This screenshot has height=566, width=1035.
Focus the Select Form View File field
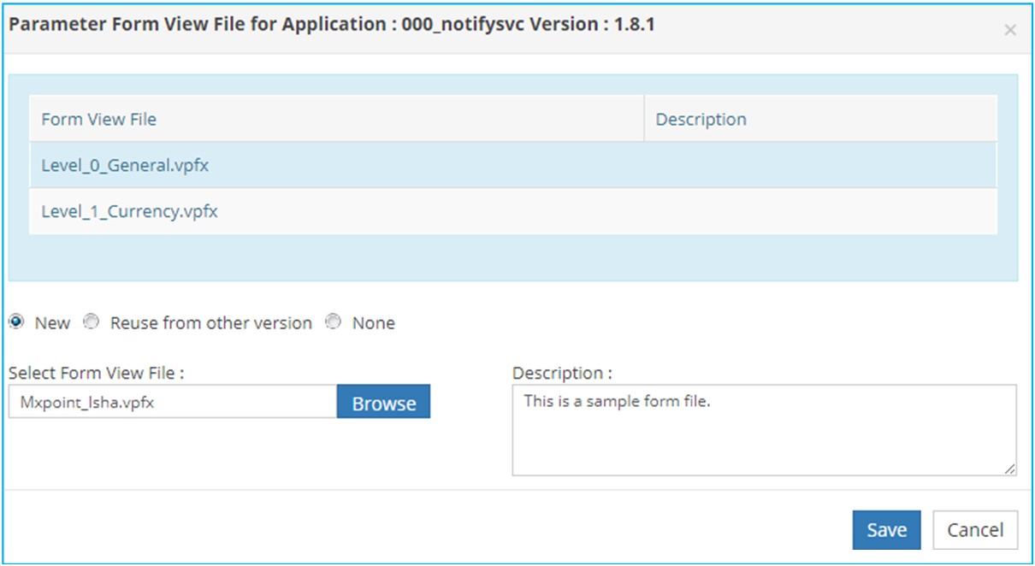pyautogui.click(x=173, y=403)
